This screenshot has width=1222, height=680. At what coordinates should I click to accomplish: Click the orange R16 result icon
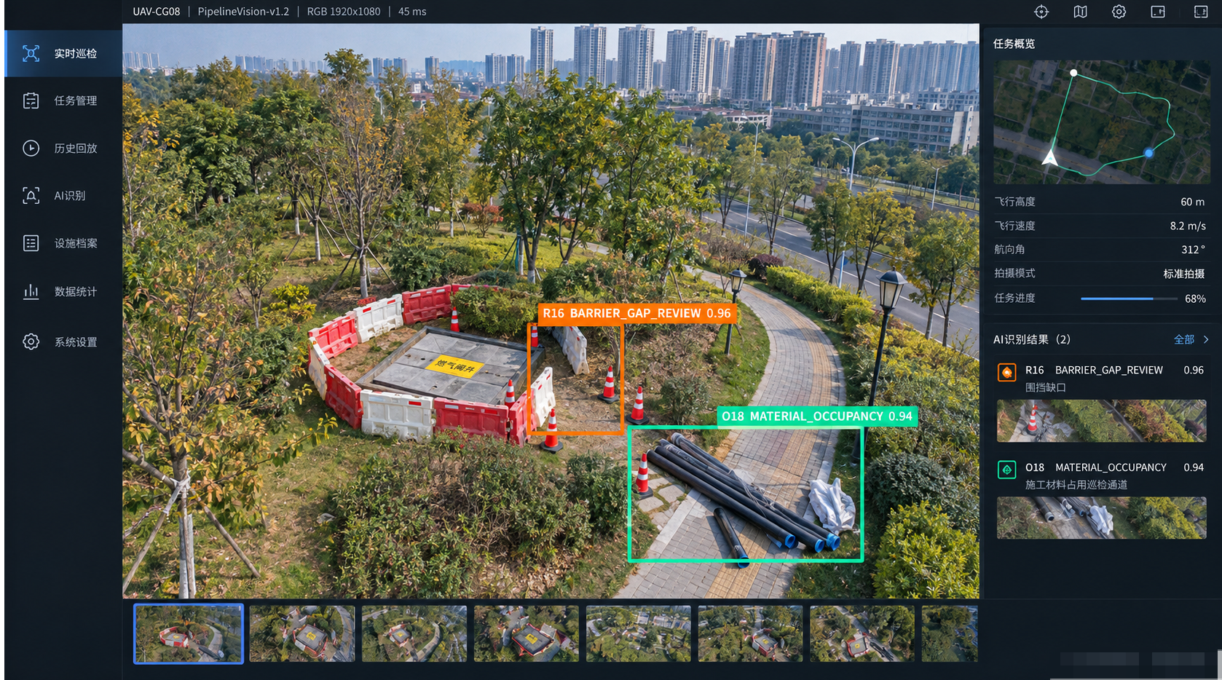pos(1006,372)
